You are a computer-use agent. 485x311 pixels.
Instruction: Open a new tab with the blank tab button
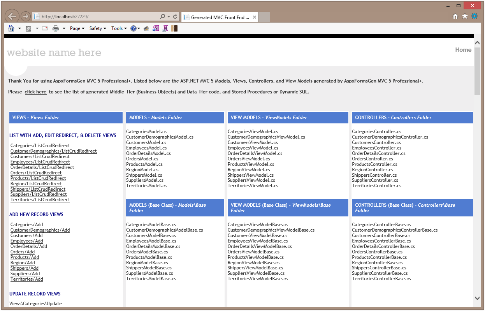[x=264, y=17]
